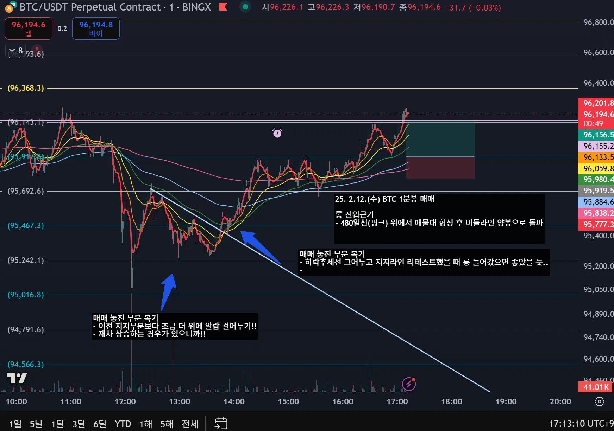Click the yellow 96,059.8 price axis tag

[x=596, y=168]
